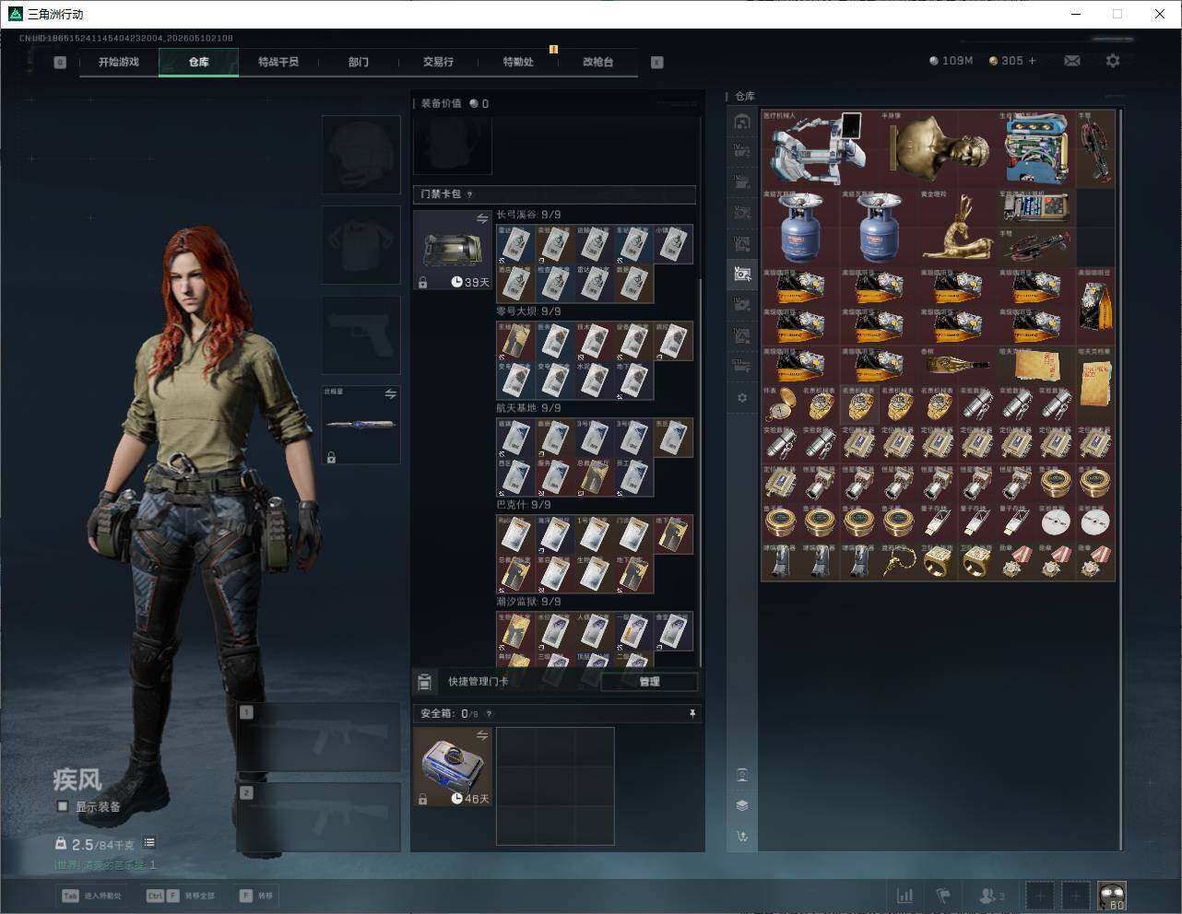Click the empty helmet equipment slot
Image resolution: width=1182 pixels, height=914 pixels.
pyautogui.click(x=361, y=154)
